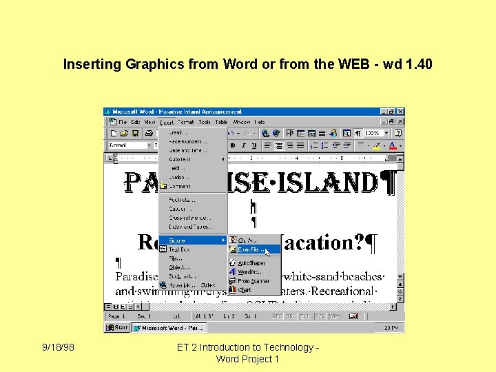Viewport: 496px width, 372px height.
Task: Click the Tables and Borders icon
Action: [x=290, y=133]
